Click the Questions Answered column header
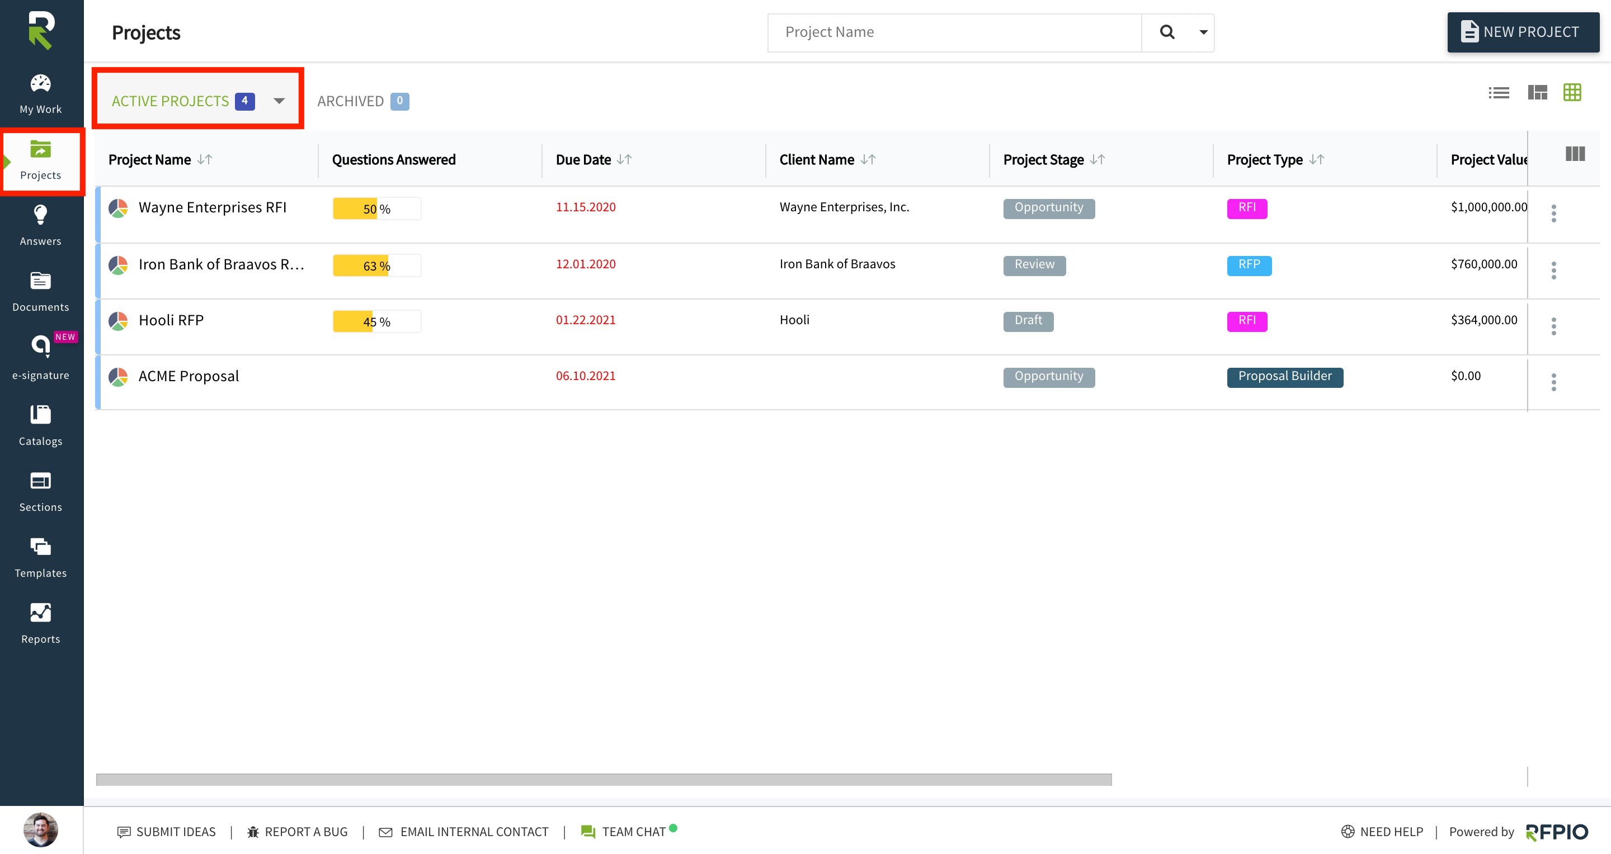Viewport: 1611px width, 854px height. (393, 160)
